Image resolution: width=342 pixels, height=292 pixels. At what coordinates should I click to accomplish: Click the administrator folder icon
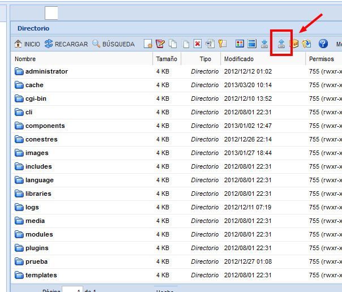[19, 71]
